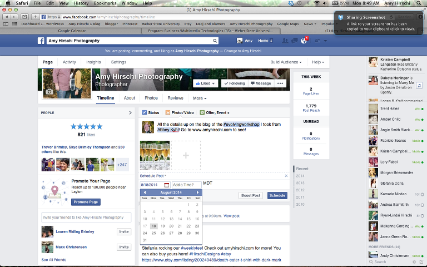Click the camera icon on profile picture
Image resolution: width=427 pixels, height=267 pixels.
point(49,92)
